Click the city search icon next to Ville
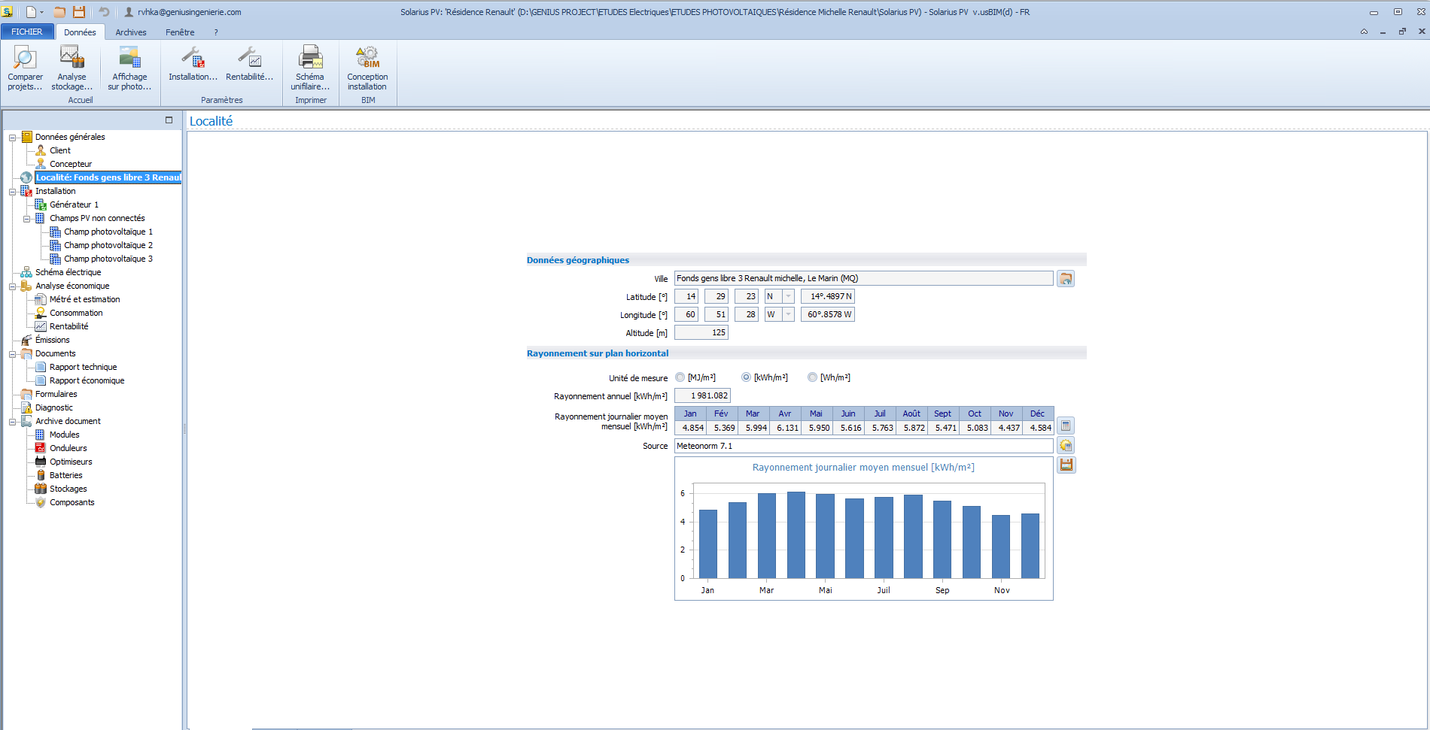Screen dimensions: 1430x730 (1066, 279)
